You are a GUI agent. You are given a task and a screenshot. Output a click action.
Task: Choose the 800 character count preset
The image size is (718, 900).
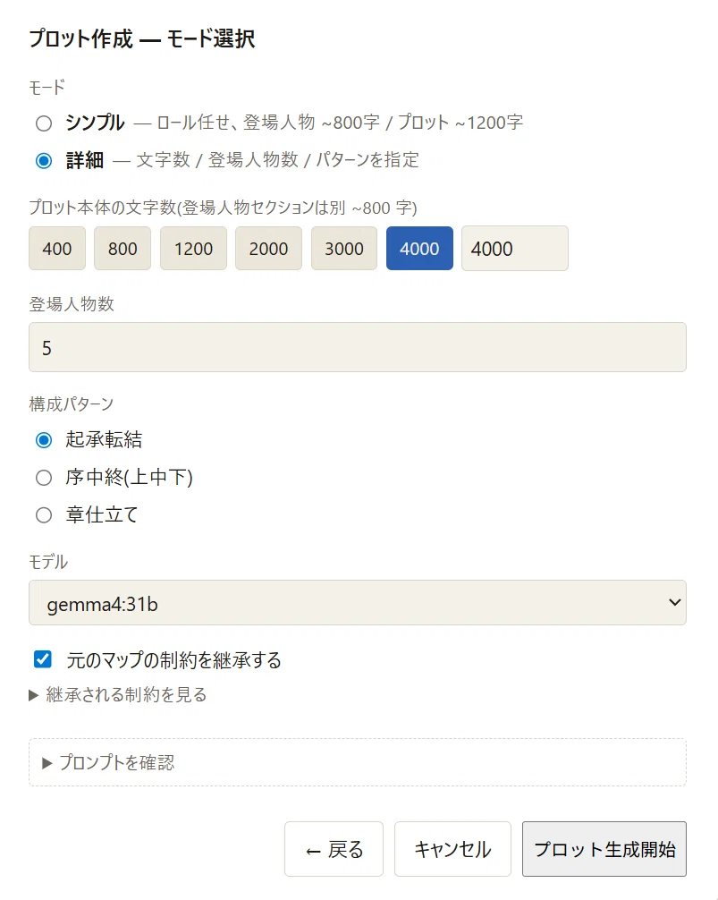coord(122,248)
